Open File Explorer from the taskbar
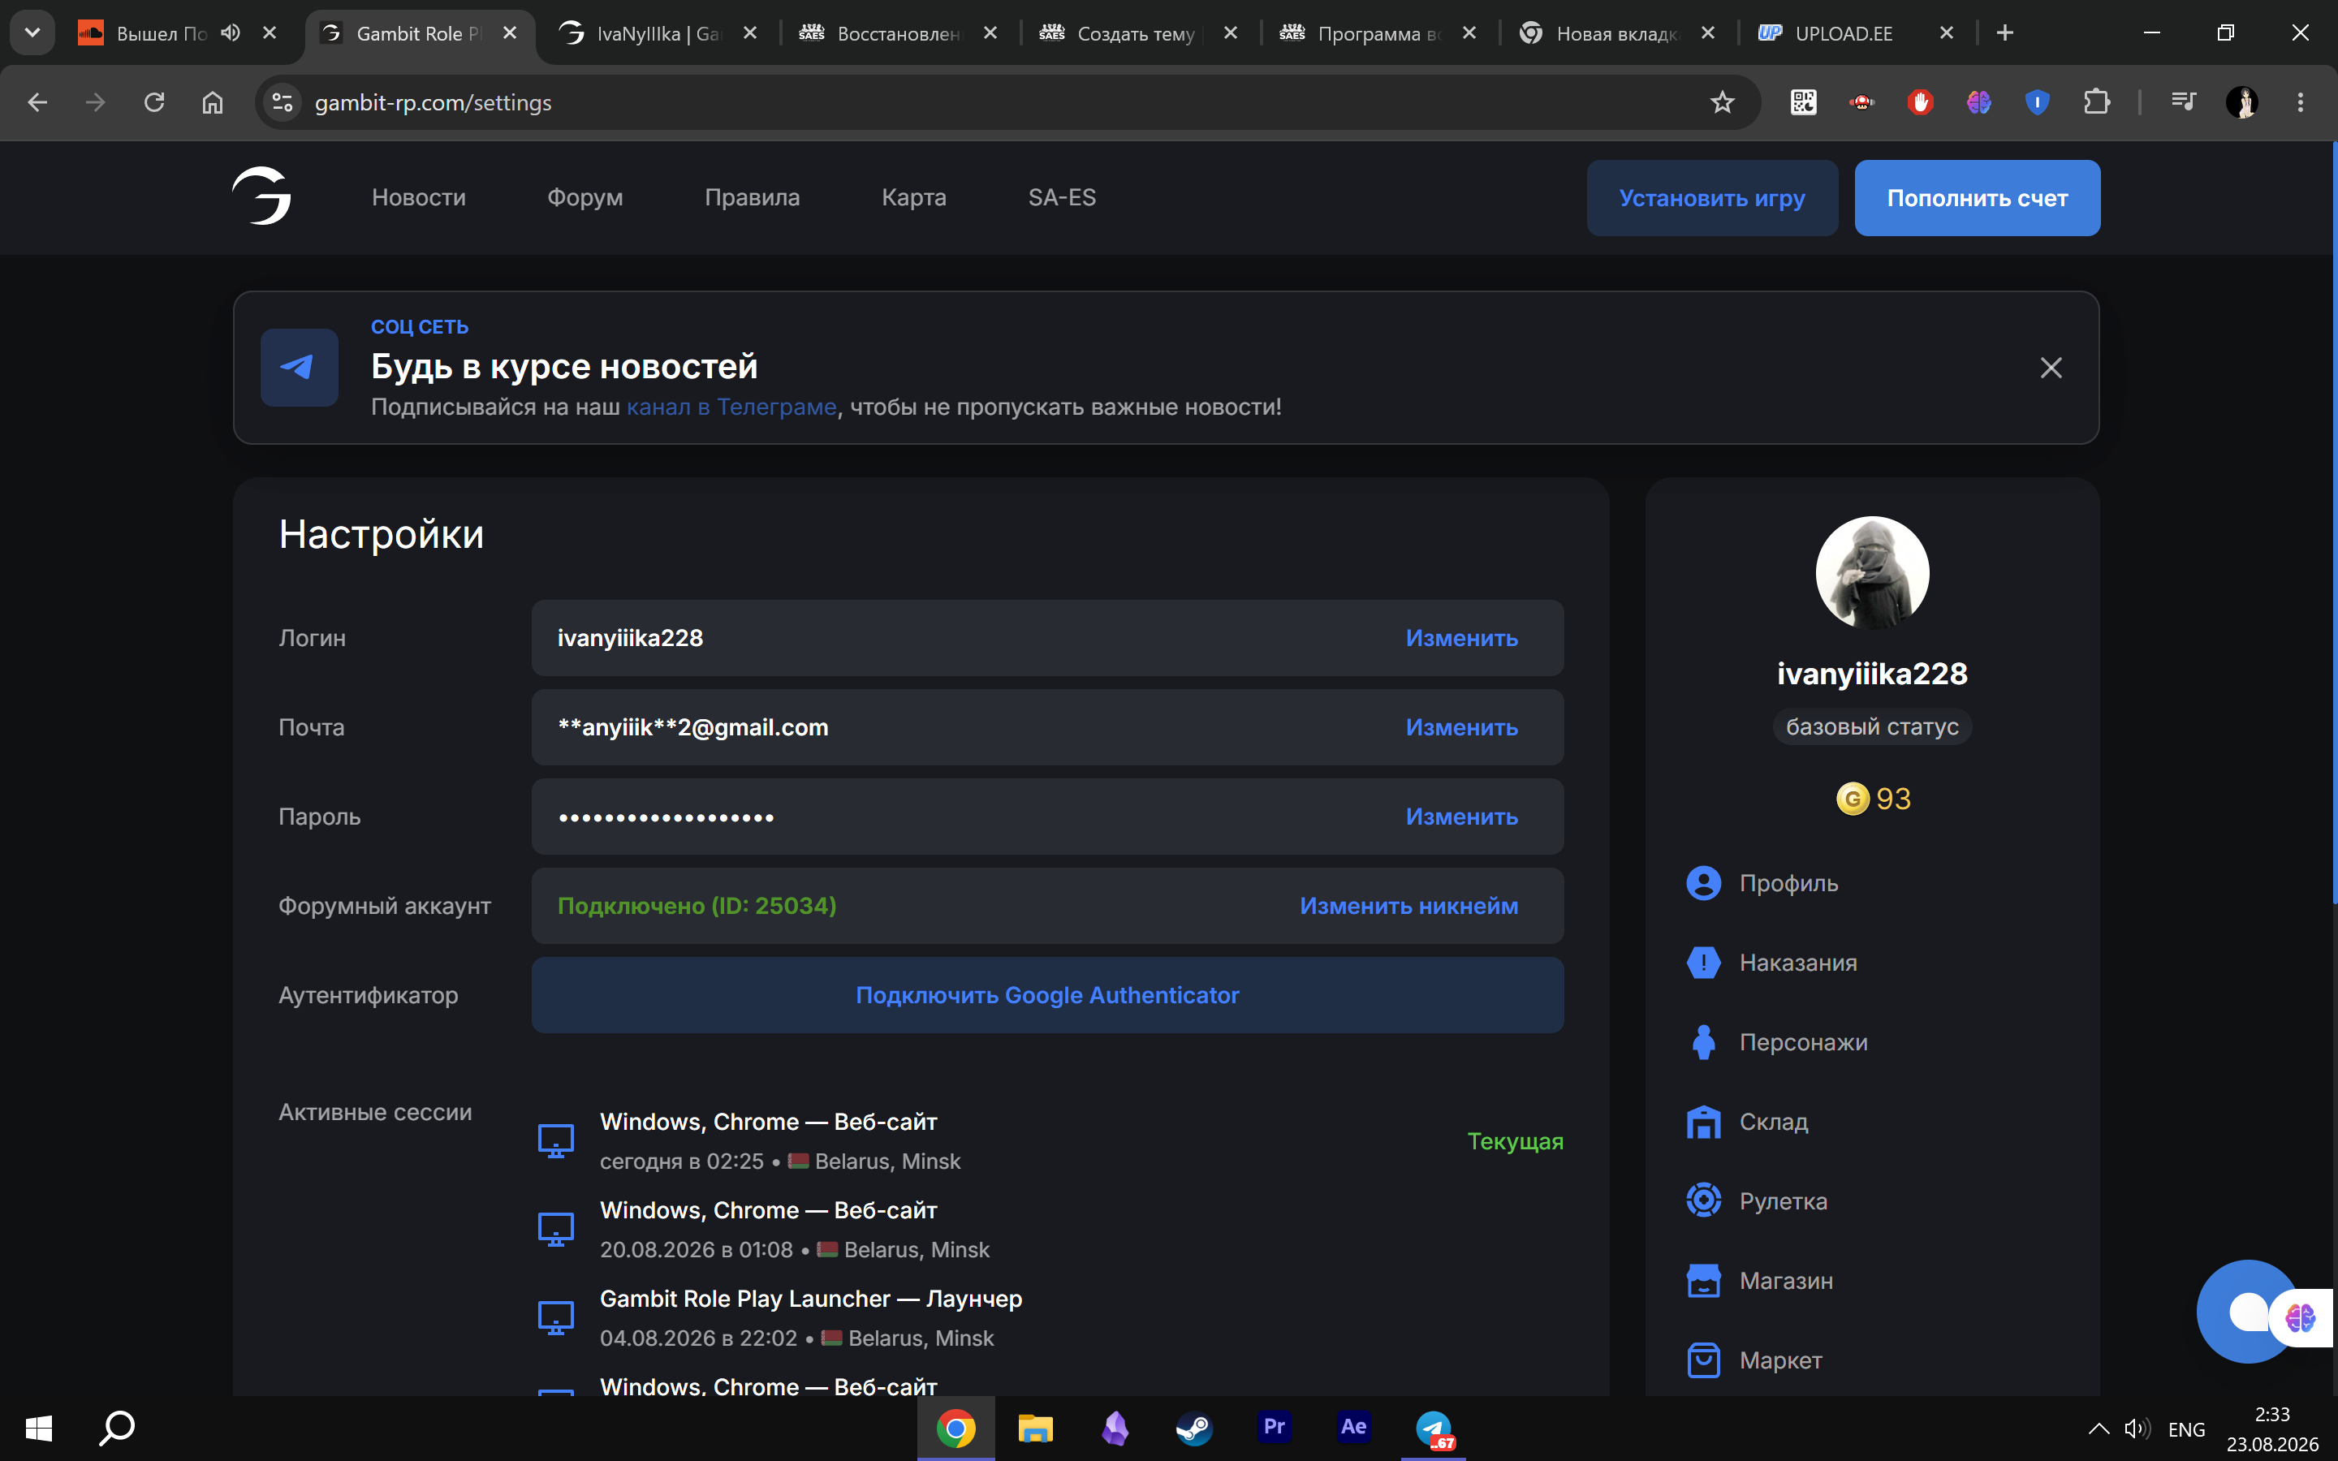 [x=1035, y=1429]
